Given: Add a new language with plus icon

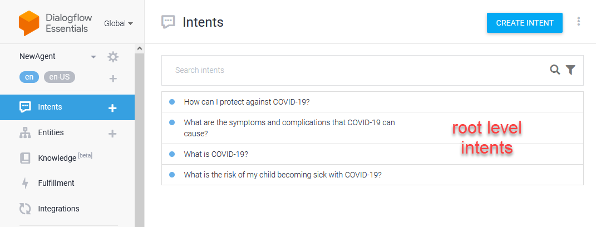Looking at the screenshot, I should (113, 78).
